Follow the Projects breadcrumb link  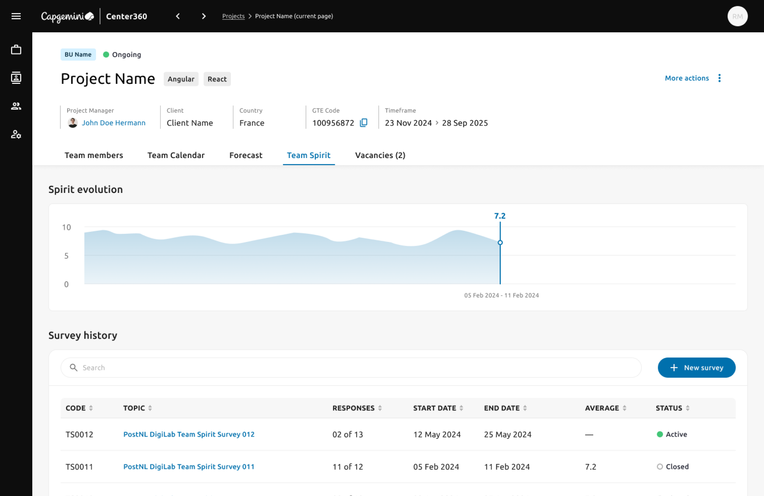233,16
